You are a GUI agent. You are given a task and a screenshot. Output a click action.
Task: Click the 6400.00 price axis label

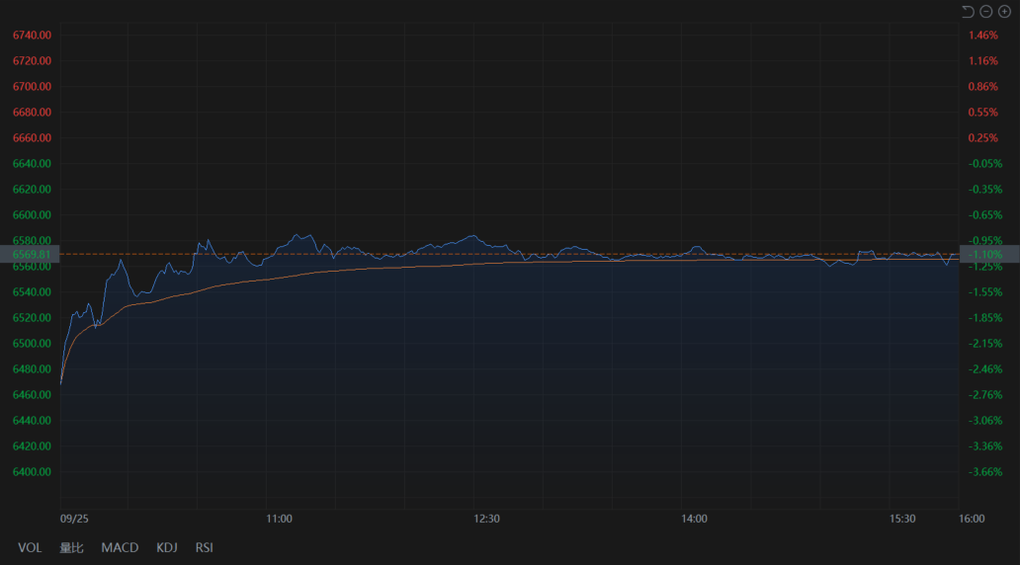click(x=32, y=471)
